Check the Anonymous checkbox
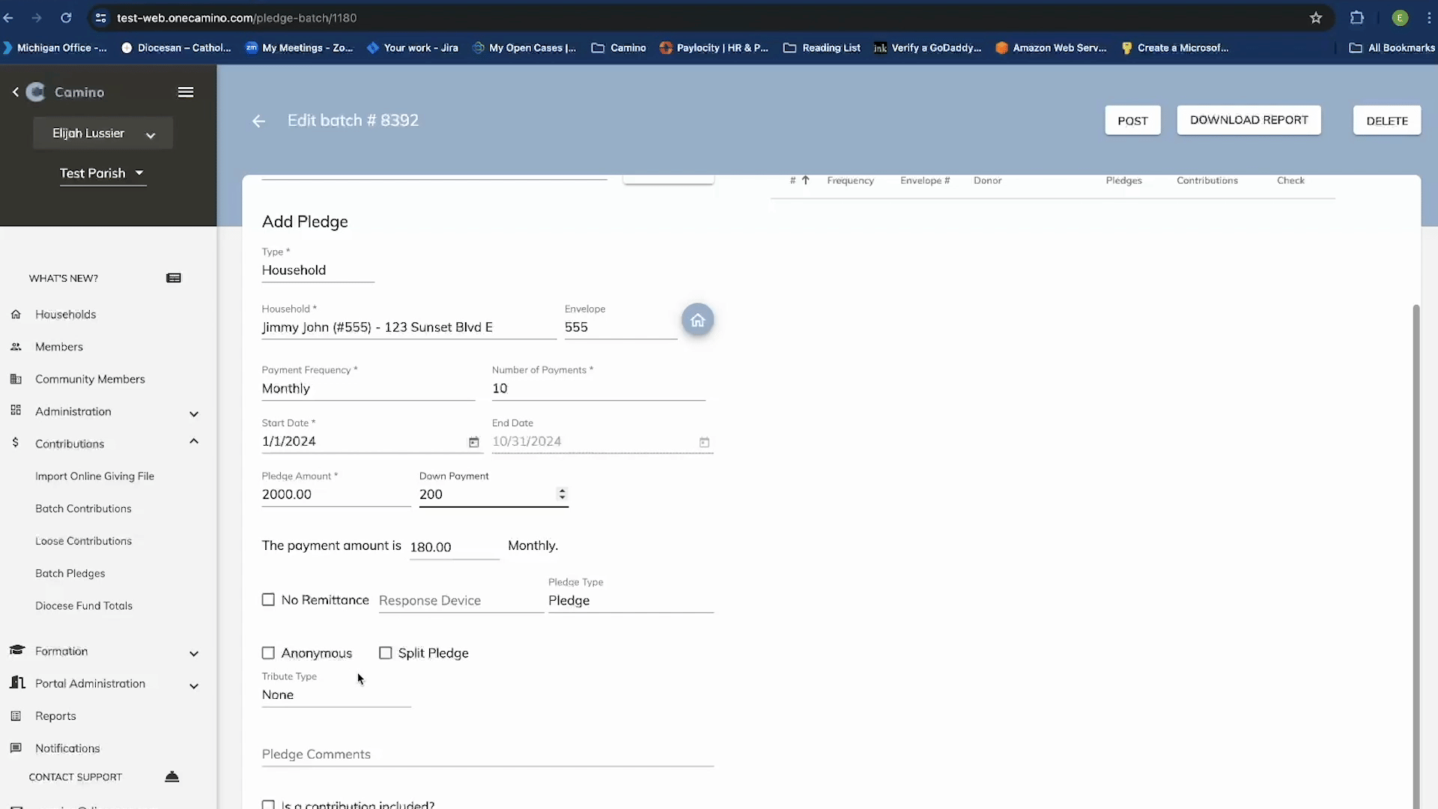Viewport: 1438px width, 809px height. coord(268,652)
